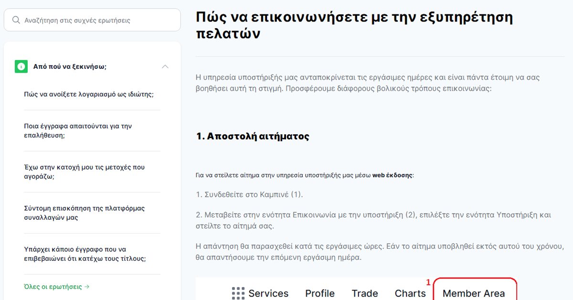
Task: Open Ποια έγγραφα απαιτούνται για την επαλήθευση question
Action: 78,131
